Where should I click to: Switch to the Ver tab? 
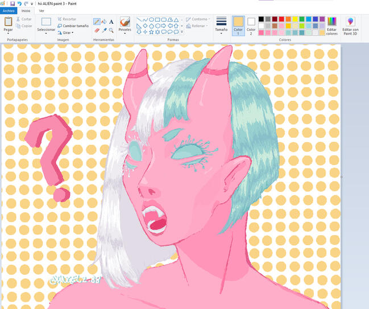tap(42, 11)
